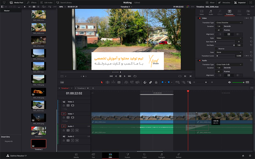The height and width of the screenshot is (159, 255).
Task: Jump to last frame in viewer
Action: [x=129, y=76]
